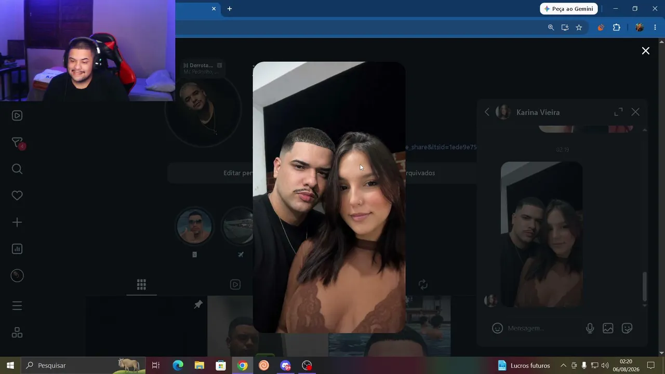Open the professional dashboard chart icon
Screen dimensions: 665x374
17,249
